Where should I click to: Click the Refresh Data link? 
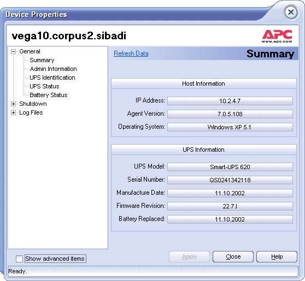tap(131, 53)
